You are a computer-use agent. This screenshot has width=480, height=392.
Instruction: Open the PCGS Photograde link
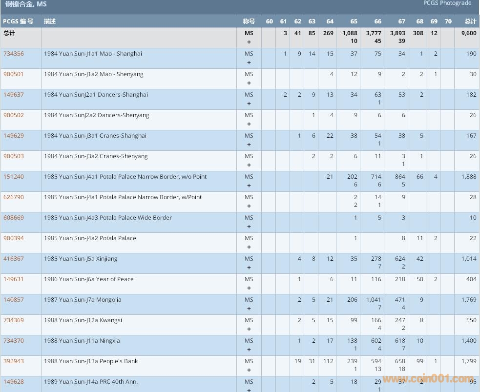point(447,3)
